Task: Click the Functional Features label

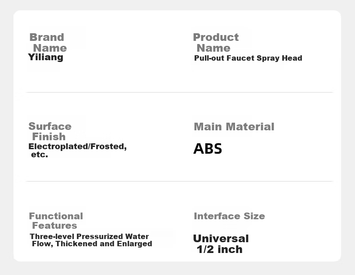Action: click(56, 221)
